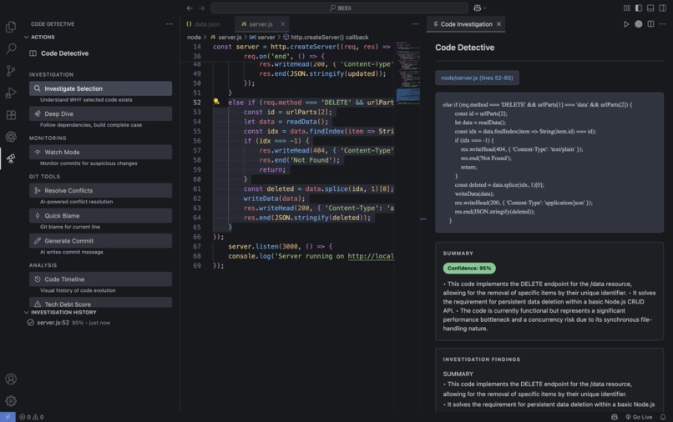
Task: Close the Code Investigation tab
Action: point(498,24)
